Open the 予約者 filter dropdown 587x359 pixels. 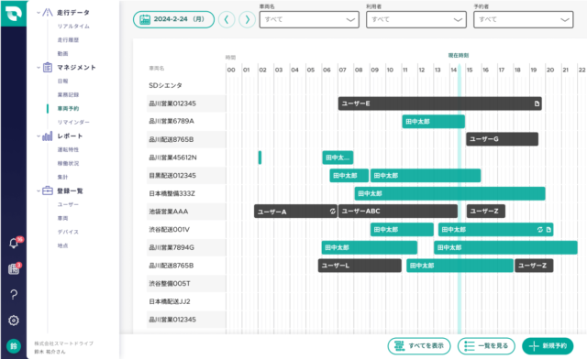point(524,19)
